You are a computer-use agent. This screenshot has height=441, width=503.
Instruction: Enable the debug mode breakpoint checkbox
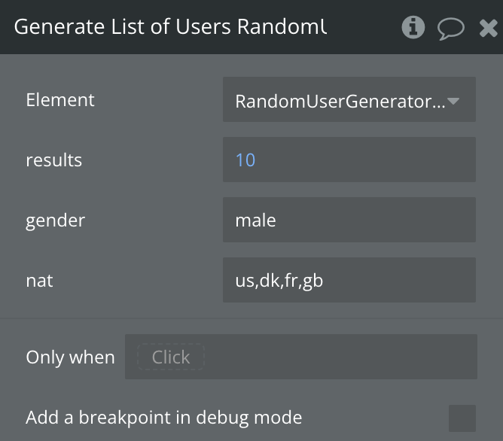(462, 418)
